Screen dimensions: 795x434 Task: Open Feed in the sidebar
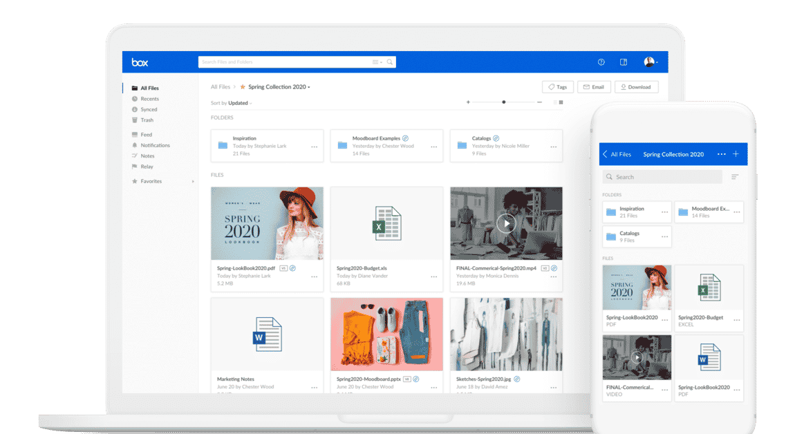click(x=142, y=134)
